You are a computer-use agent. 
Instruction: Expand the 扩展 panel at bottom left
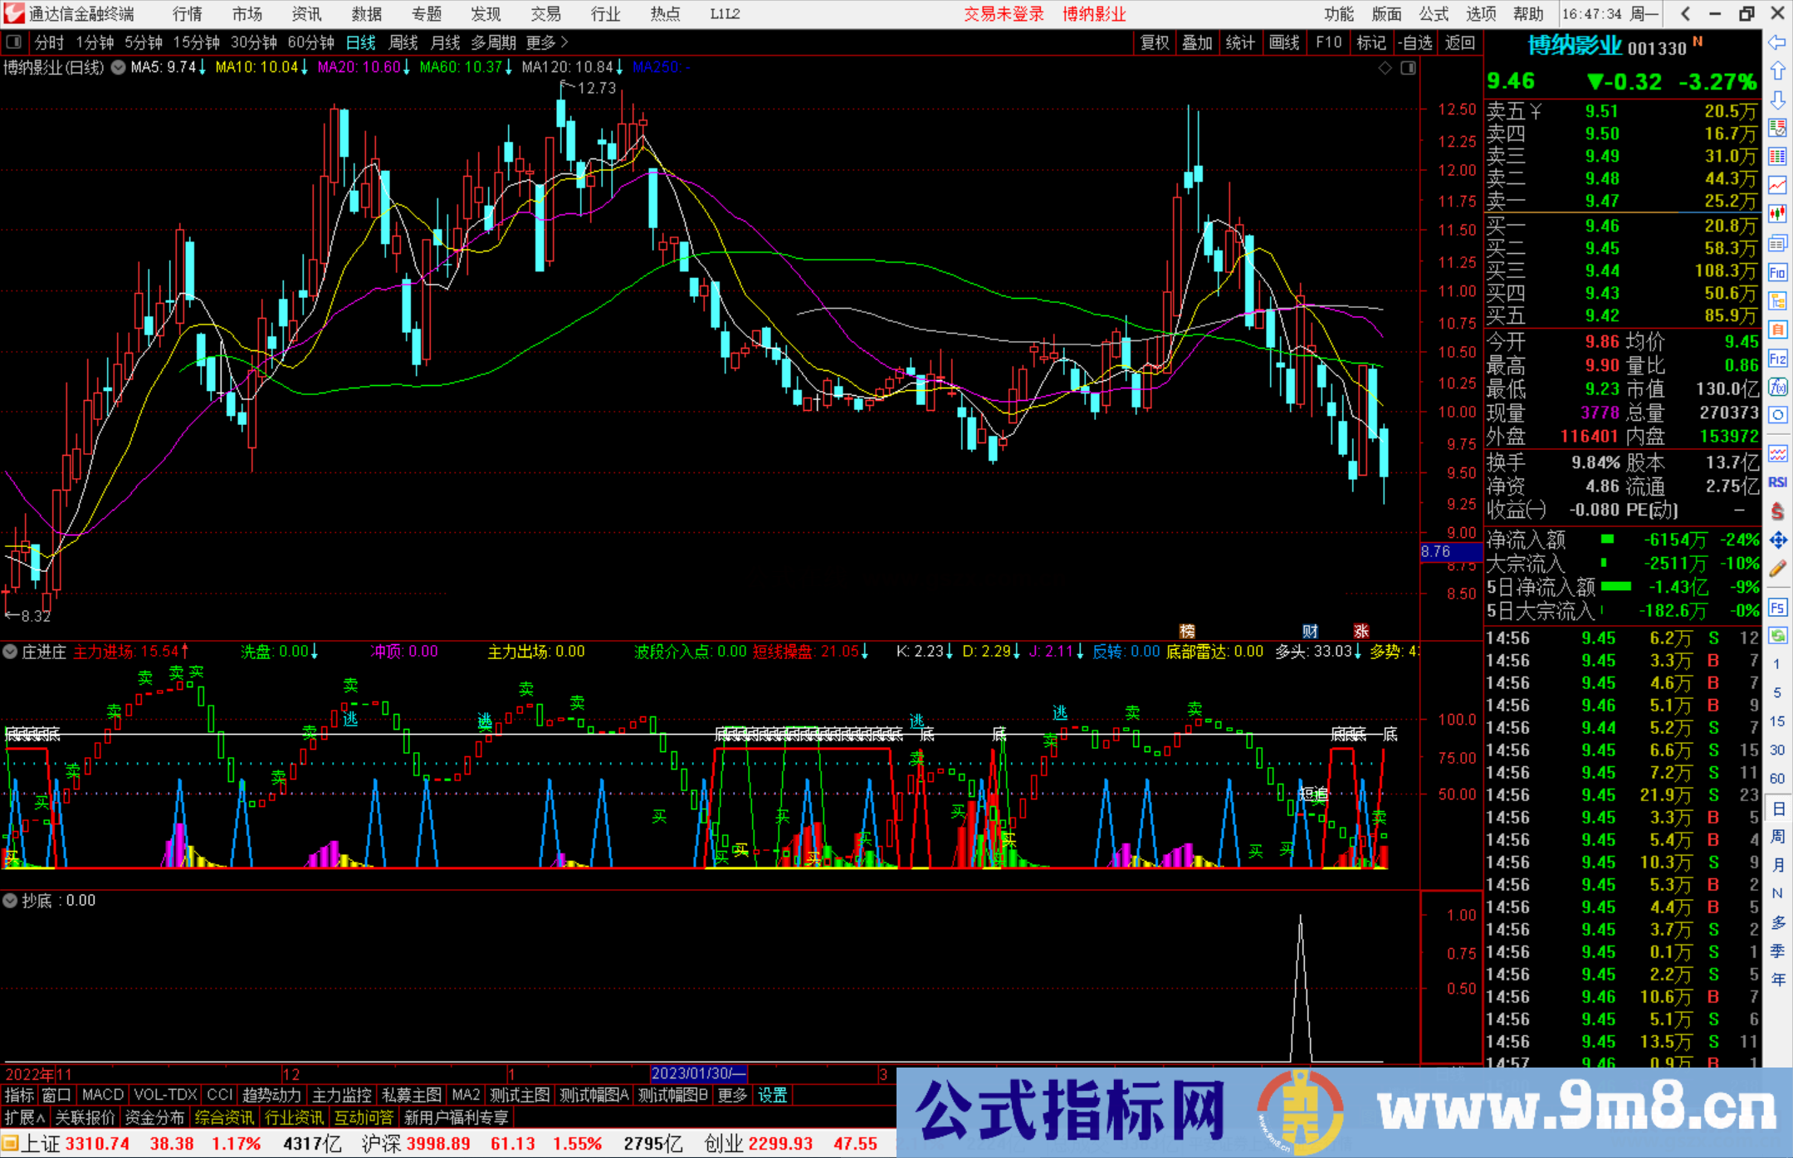point(23,1116)
